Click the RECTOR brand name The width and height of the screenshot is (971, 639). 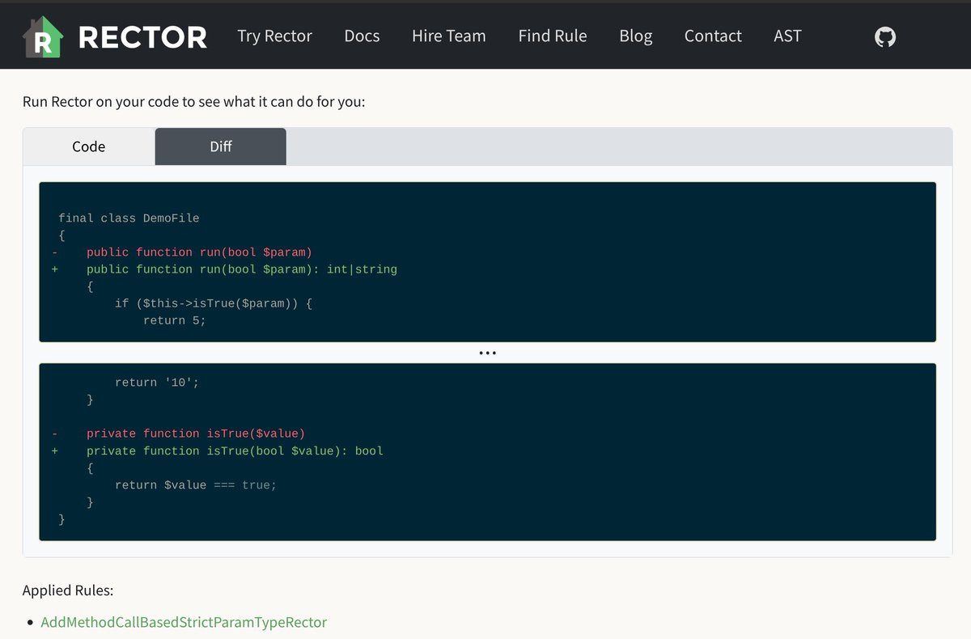[x=142, y=37]
